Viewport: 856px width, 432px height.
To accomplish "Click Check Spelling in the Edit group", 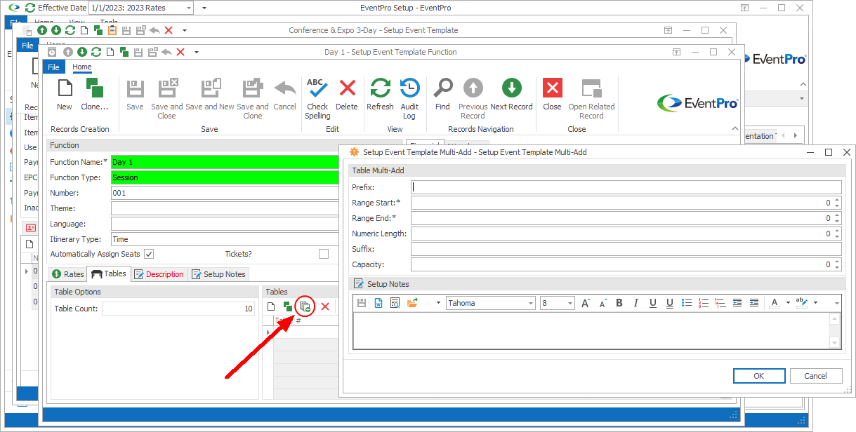I will (x=317, y=99).
